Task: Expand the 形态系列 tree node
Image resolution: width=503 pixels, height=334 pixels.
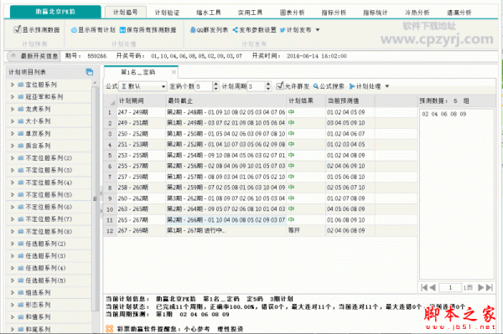Action: (x=13, y=305)
